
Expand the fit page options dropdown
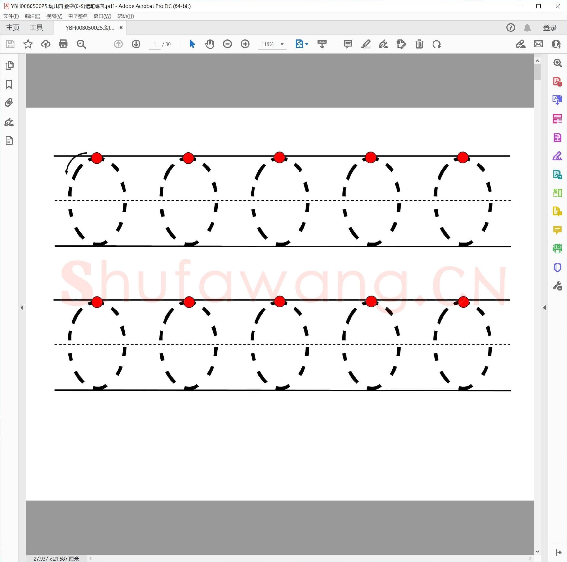307,44
